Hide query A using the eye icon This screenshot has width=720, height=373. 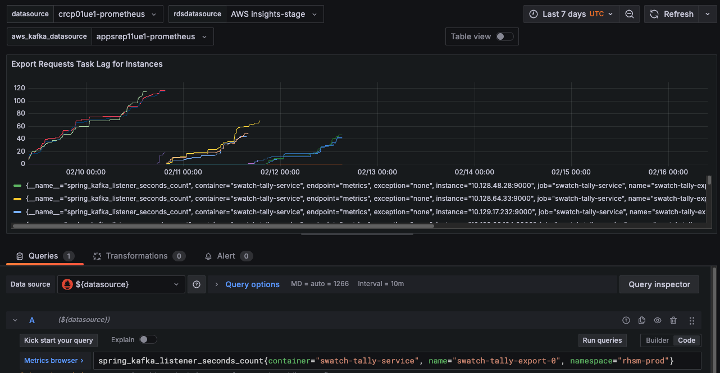pyautogui.click(x=658, y=320)
